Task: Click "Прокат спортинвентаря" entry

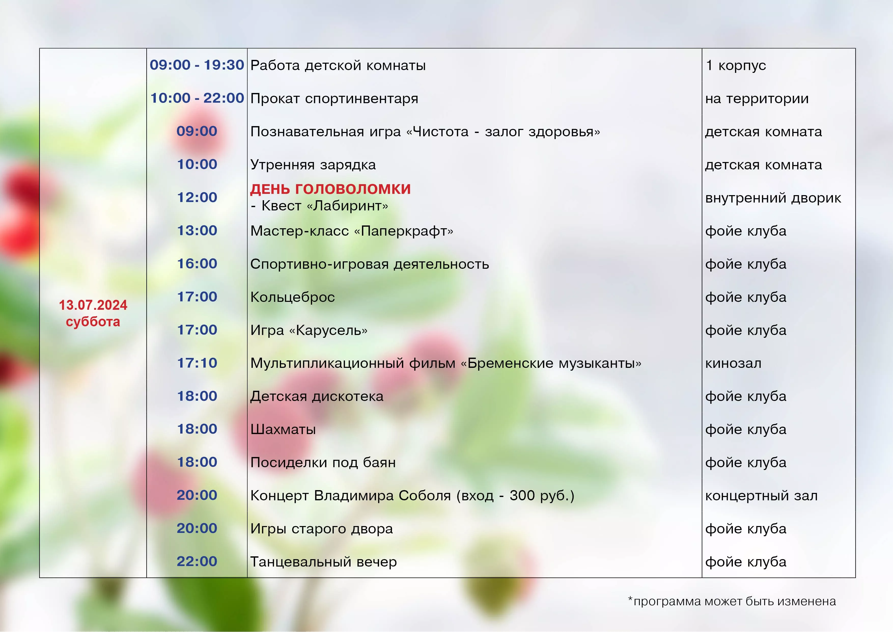Action: coord(334,99)
